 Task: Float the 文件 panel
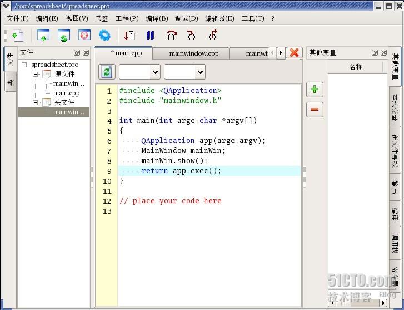point(77,53)
